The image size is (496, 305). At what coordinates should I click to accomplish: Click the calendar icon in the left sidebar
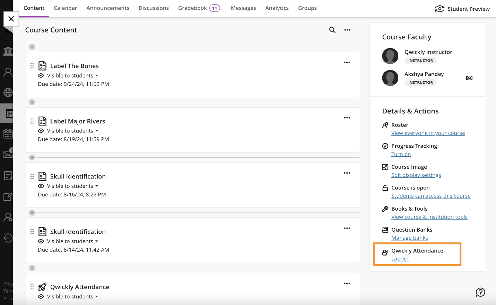(8, 134)
